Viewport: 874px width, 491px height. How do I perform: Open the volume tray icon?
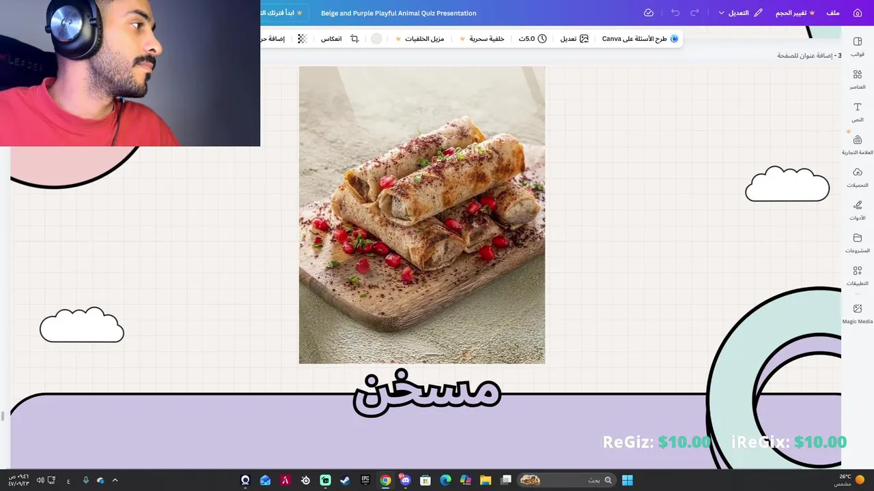coord(40,480)
